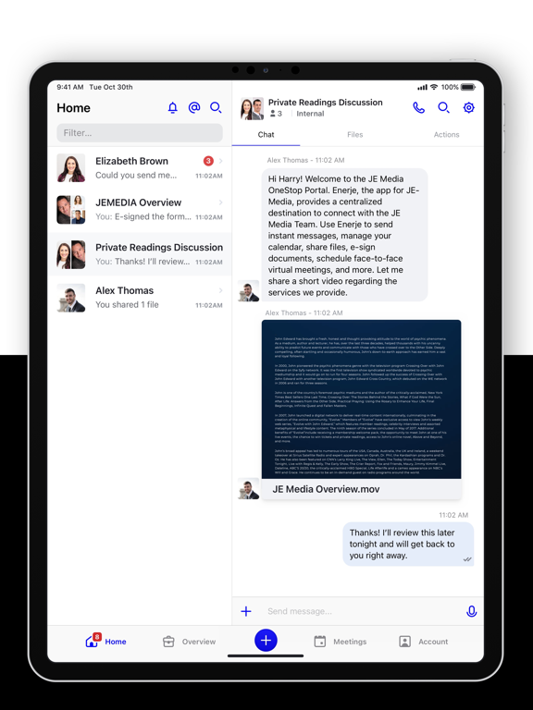
Task: Tap Alex Thomas avatar in chat list
Action: (x=70, y=298)
